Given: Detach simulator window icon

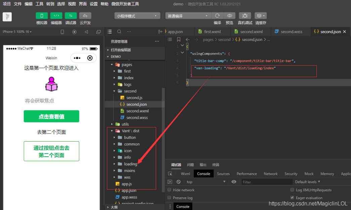Looking at the screenshot, I should coord(98,32).
